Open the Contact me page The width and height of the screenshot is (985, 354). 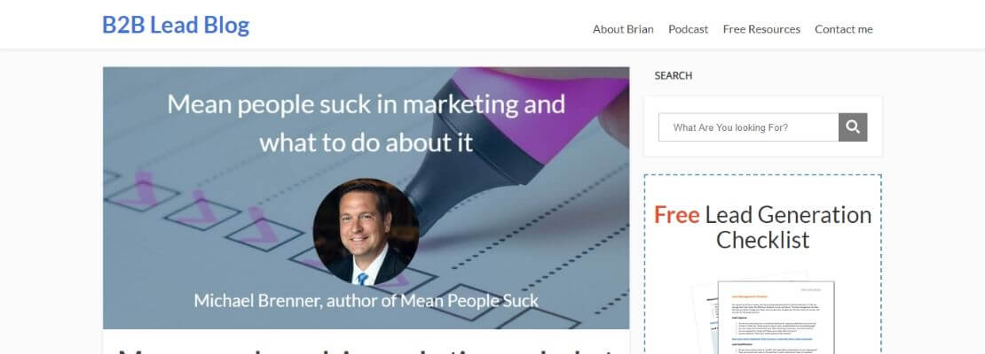coord(843,29)
